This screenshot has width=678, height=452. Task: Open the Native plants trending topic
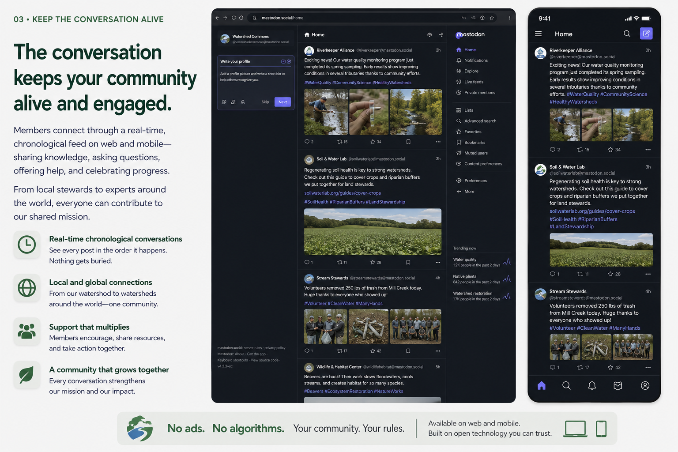[482, 279]
